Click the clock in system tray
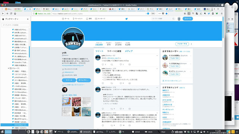Image resolution: width=239 pixels, height=134 pixels. tap(218, 132)
